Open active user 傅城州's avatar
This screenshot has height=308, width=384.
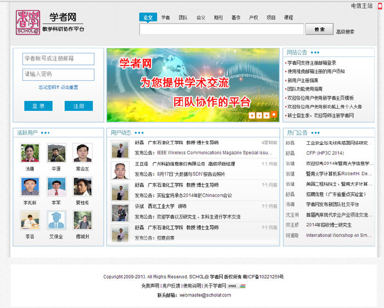click(x=82, y=220)
